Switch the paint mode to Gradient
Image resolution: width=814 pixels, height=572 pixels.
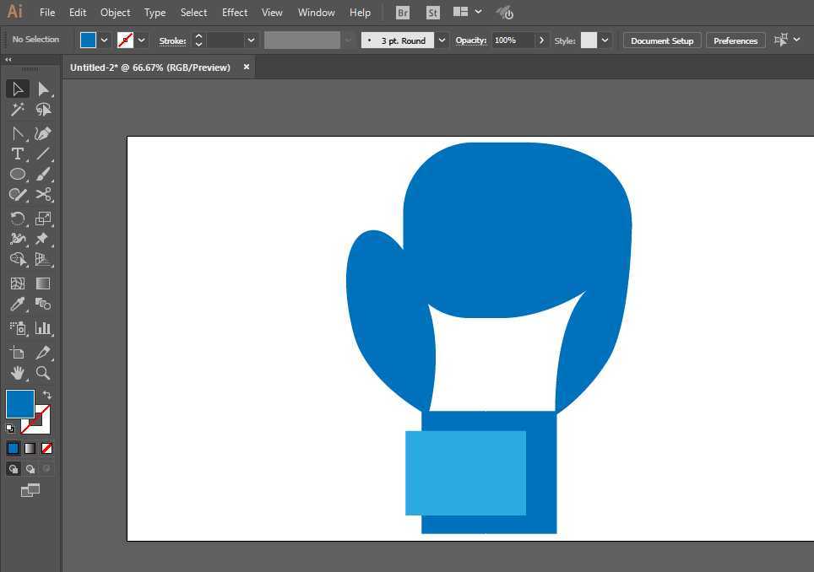pos(30,448)
